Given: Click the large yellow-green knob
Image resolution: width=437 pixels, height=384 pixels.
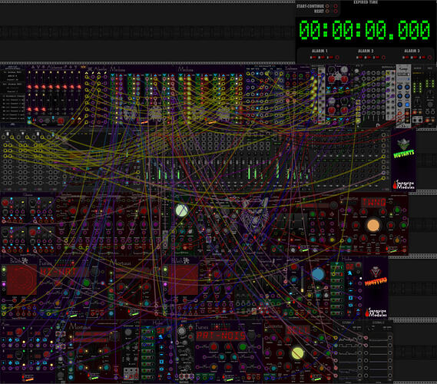Looking at the screenshot, I should (x=297, y=353).
